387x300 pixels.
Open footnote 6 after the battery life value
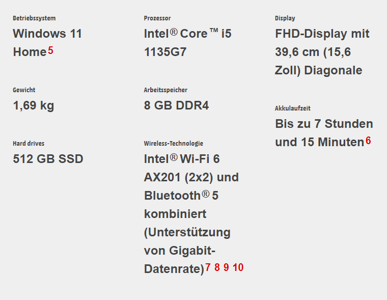368,141
